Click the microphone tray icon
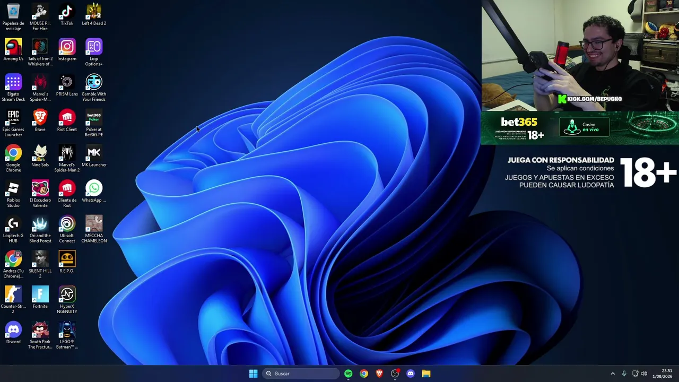The height and width of the screenshot is (382, 679). click(624, 374)
